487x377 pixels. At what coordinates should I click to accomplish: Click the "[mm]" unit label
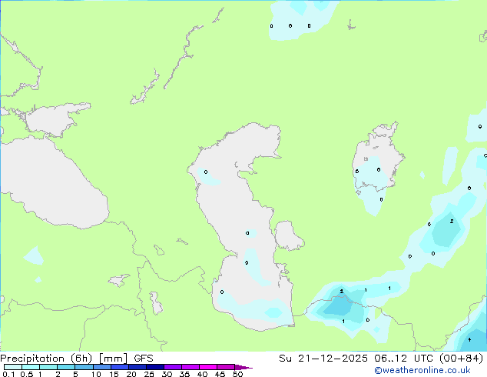coord(113,359)
